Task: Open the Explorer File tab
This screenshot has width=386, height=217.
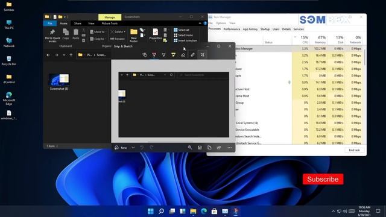Action: coord(50,24)
